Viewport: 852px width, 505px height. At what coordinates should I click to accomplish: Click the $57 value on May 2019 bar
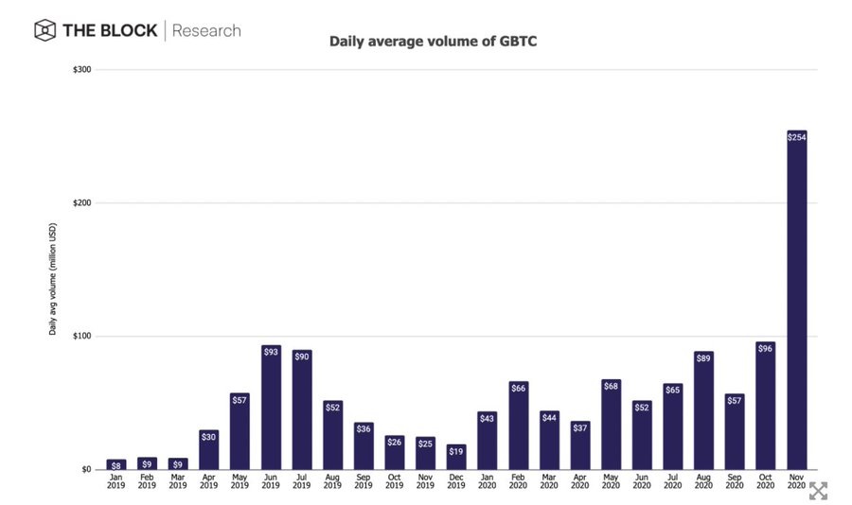click(x=240, y=400)
